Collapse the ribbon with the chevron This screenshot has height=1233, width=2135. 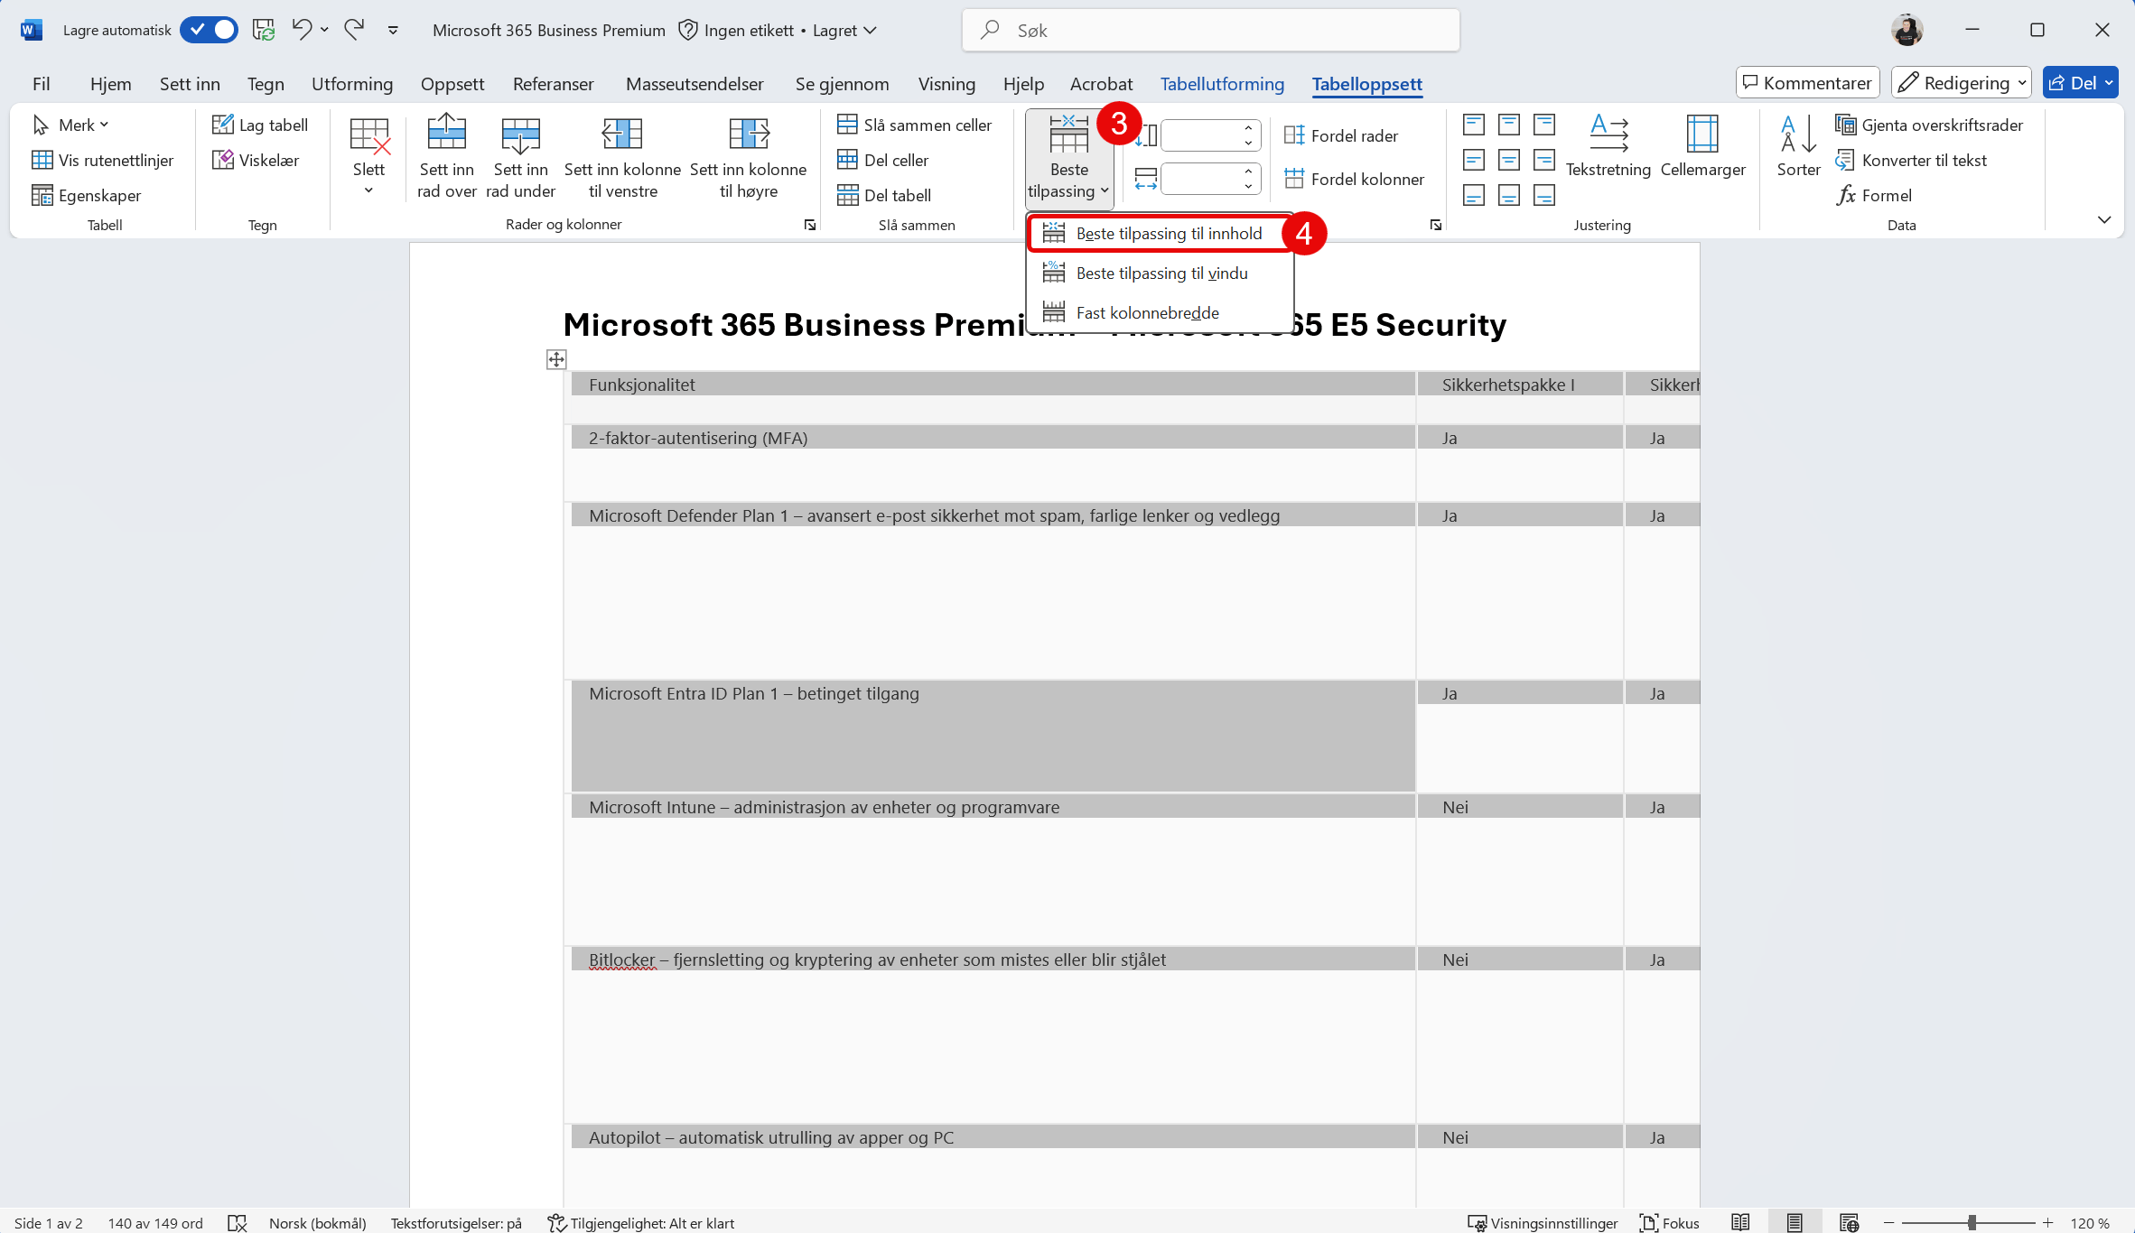2104,219
